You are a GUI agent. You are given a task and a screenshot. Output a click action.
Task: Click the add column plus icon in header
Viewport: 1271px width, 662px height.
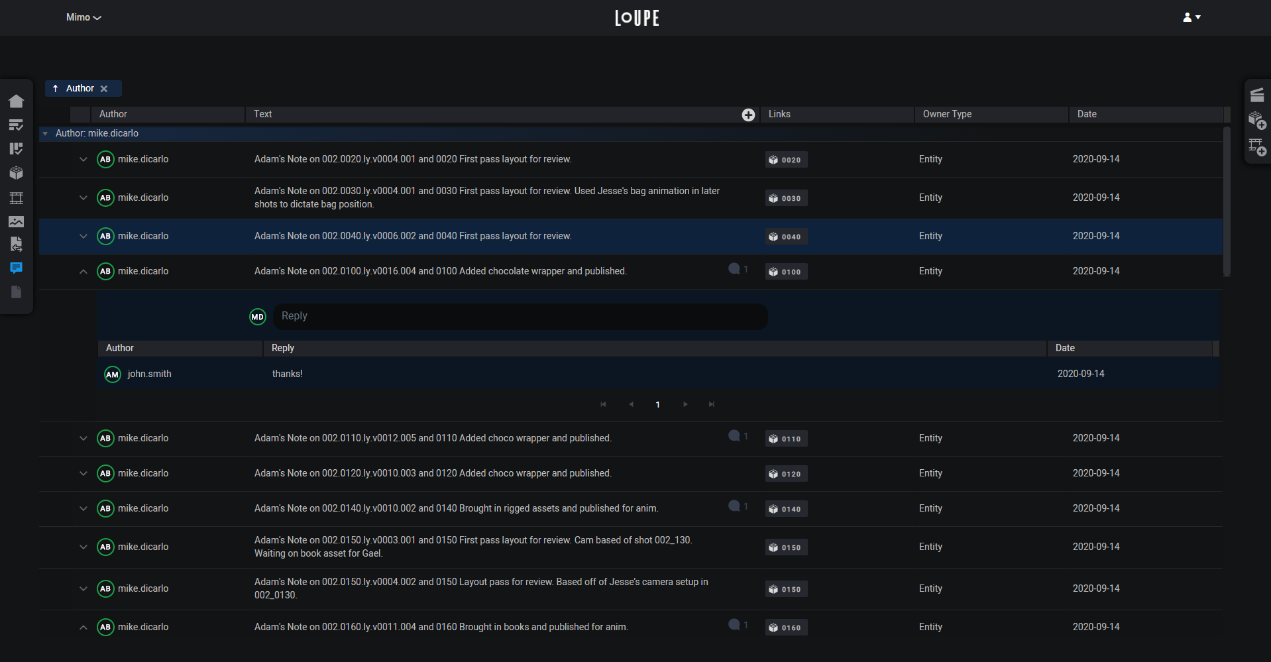tap(748, 115)
